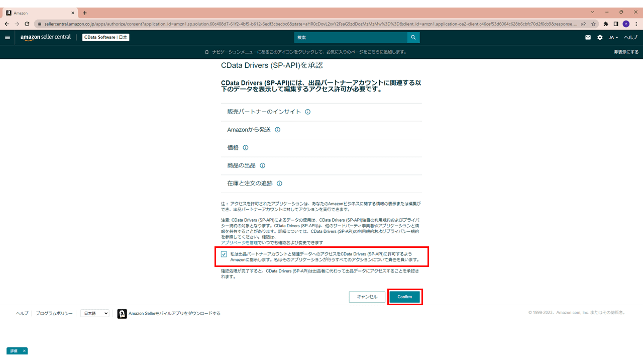The image size is (643, 362).
Task: Click the CData Drivers (SP-API)を承認 heading
Action: [272, 65]
